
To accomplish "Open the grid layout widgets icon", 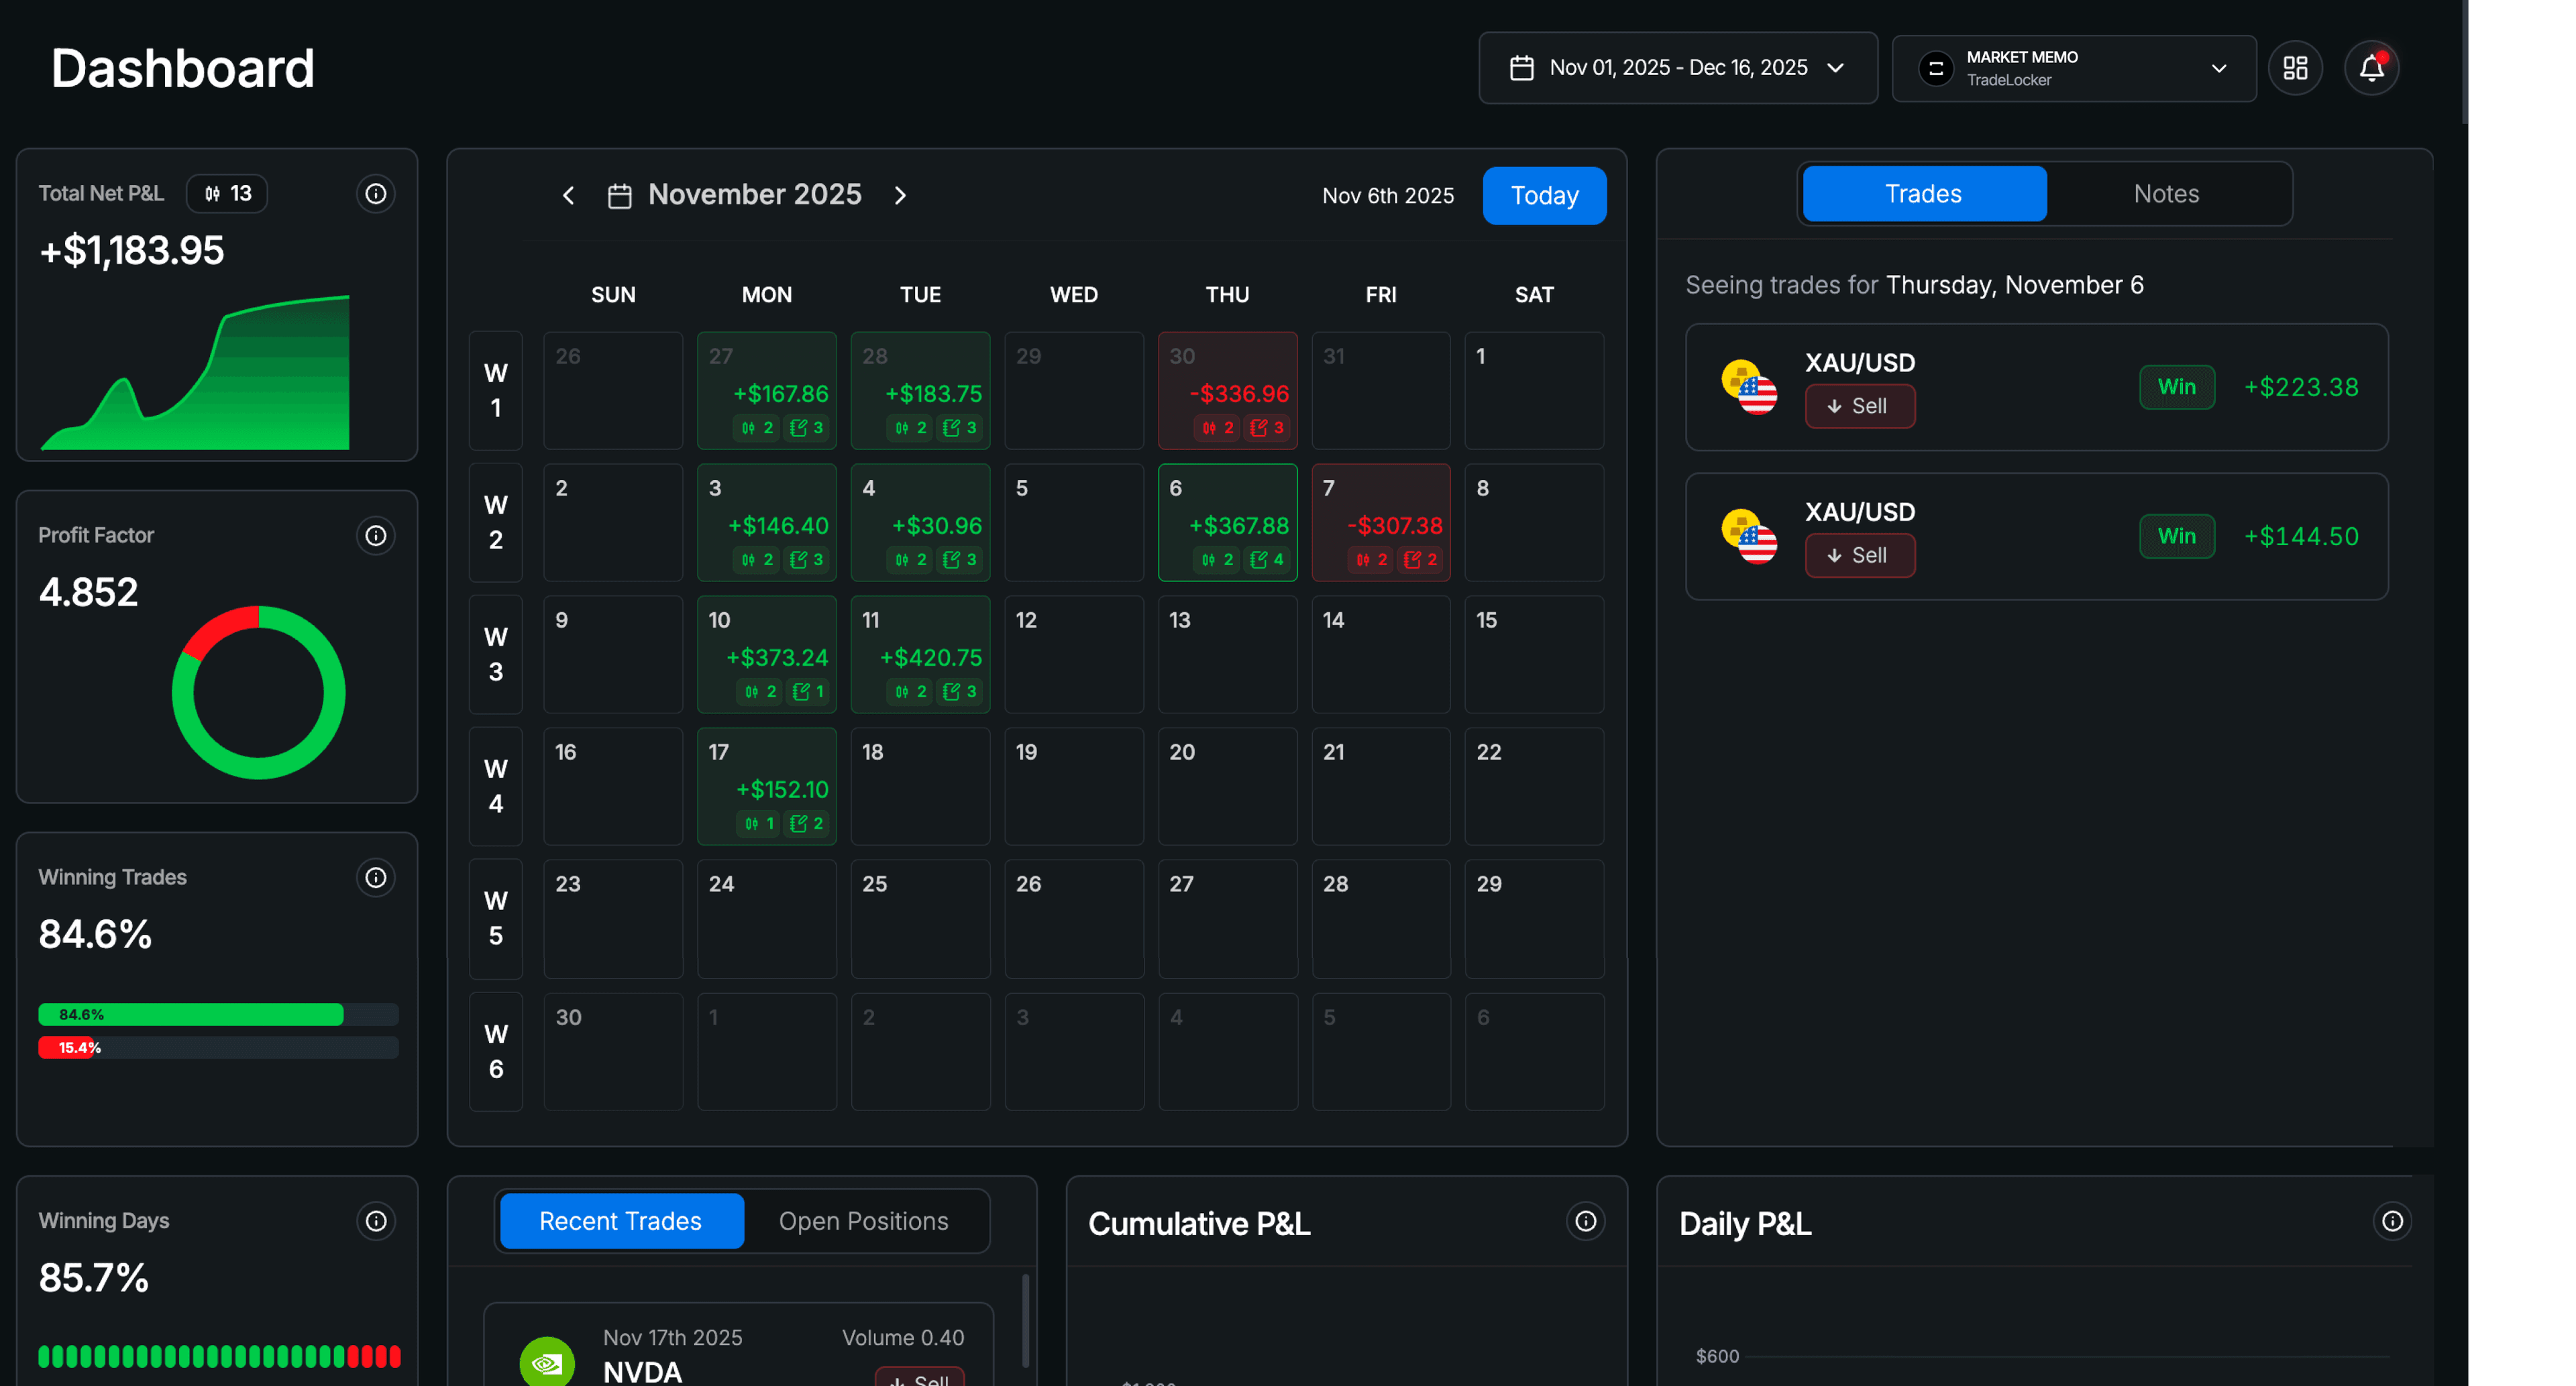I will click(x=2295, y=68).
